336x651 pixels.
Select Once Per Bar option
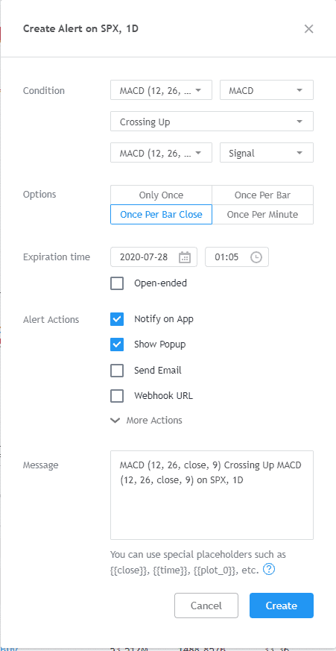click(262, 195)
